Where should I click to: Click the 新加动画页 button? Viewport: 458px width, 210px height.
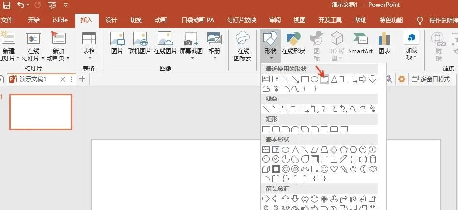59,47
